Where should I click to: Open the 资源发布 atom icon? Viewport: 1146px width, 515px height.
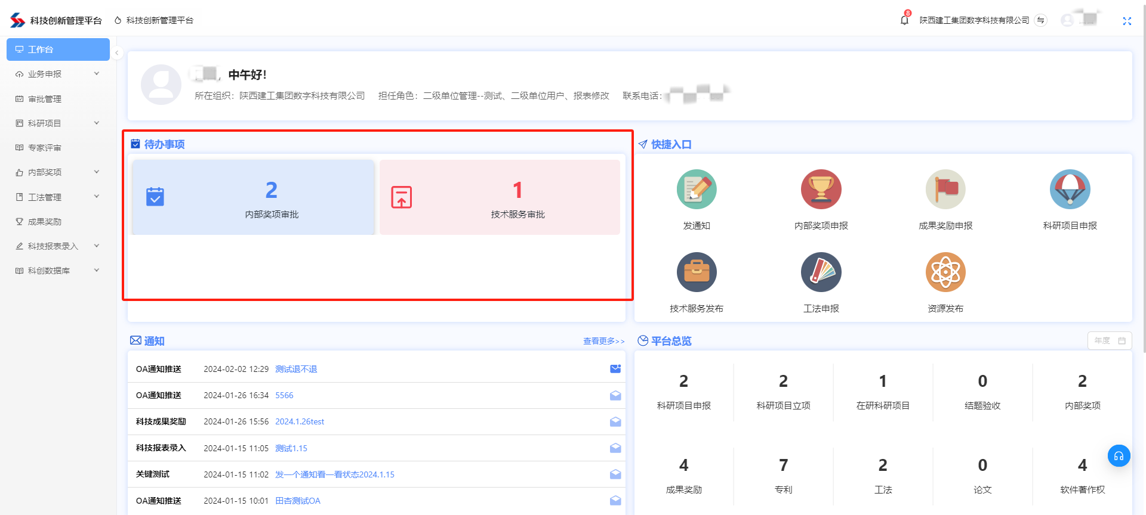click(945, 272)
